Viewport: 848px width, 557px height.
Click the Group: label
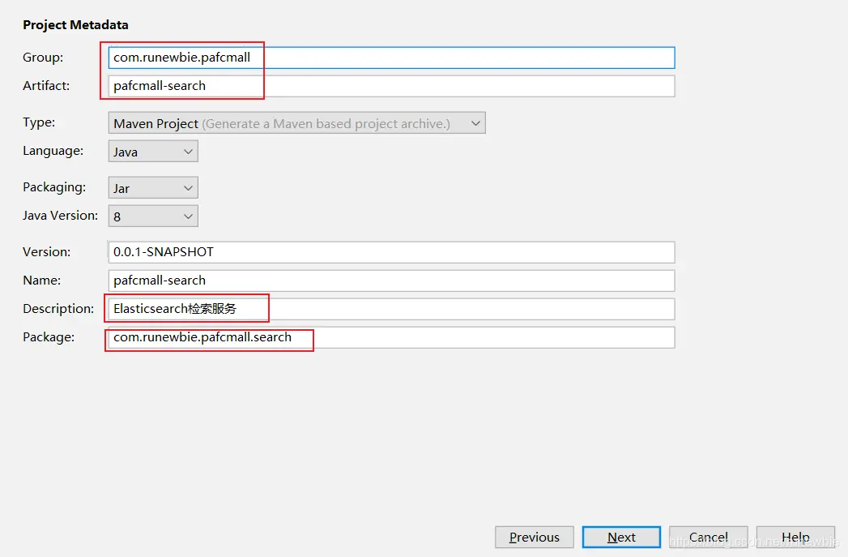[x=43, y=58]
